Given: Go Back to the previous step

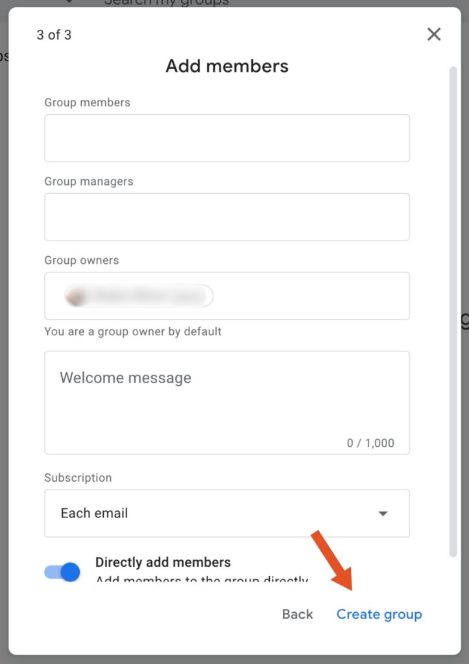Looking at the screenshot, I should (x=297, y=614).
